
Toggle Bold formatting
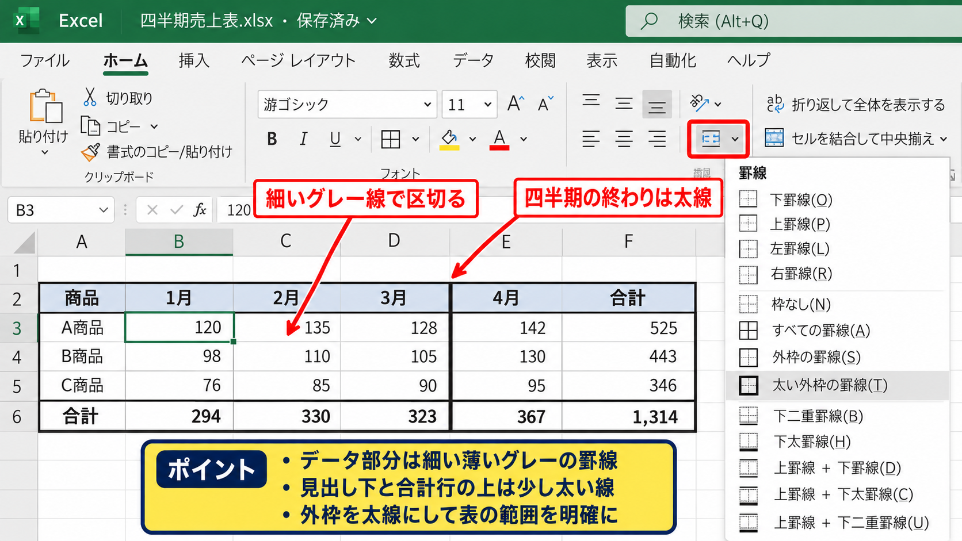pos(272,139)
